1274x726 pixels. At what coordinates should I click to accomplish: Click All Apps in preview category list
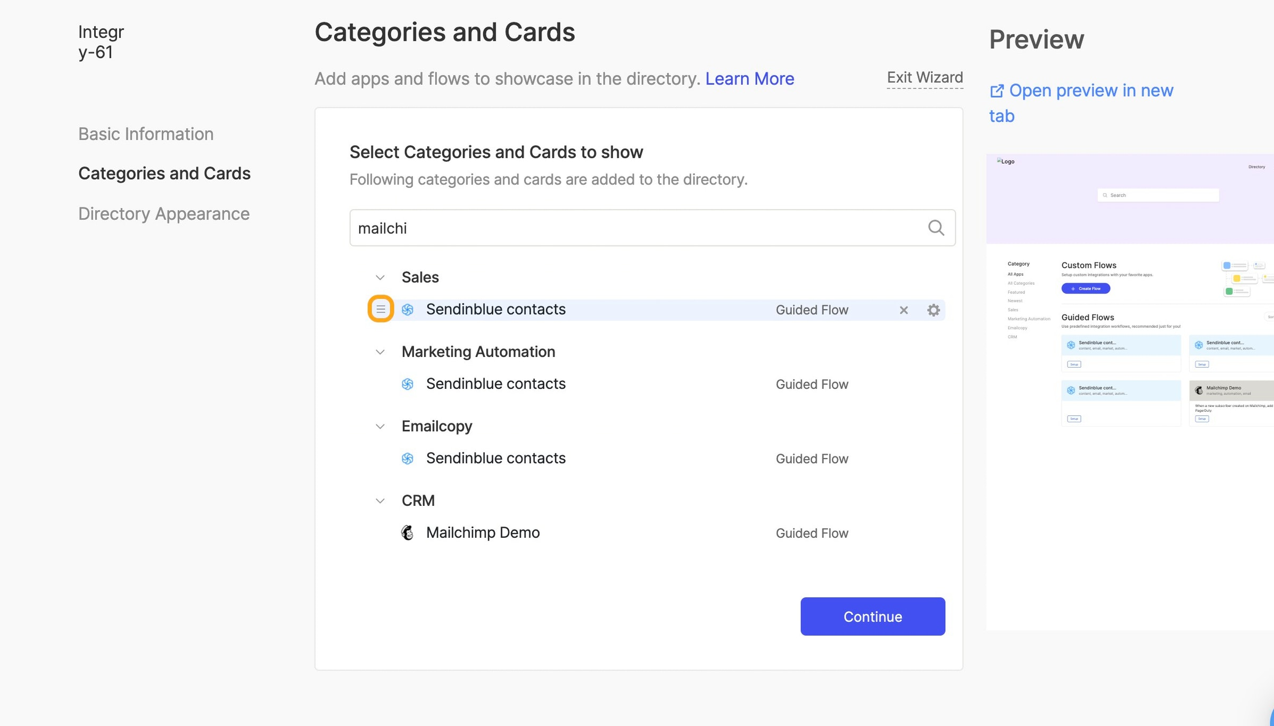tap(1015, 274)
